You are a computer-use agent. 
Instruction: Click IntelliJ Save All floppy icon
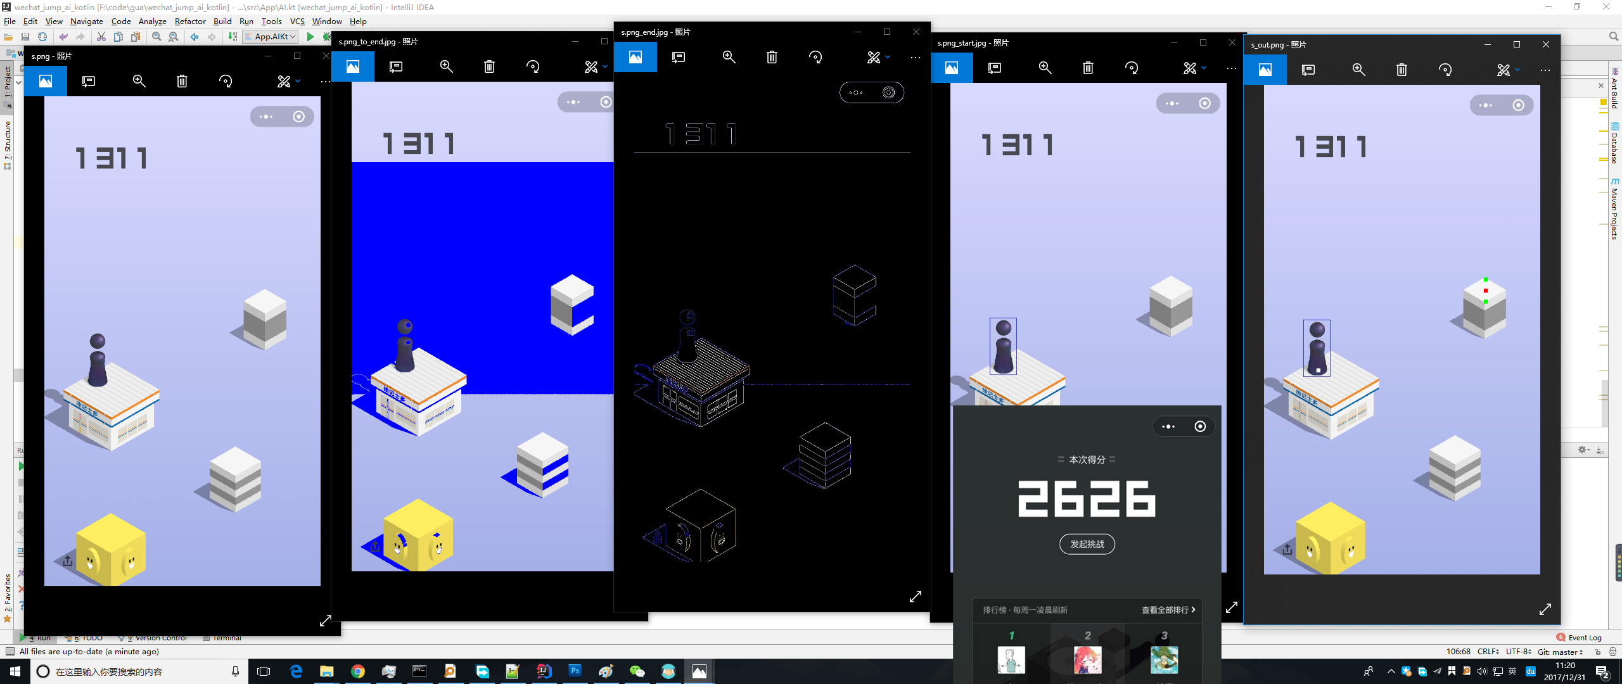click(x=25, y=37)
